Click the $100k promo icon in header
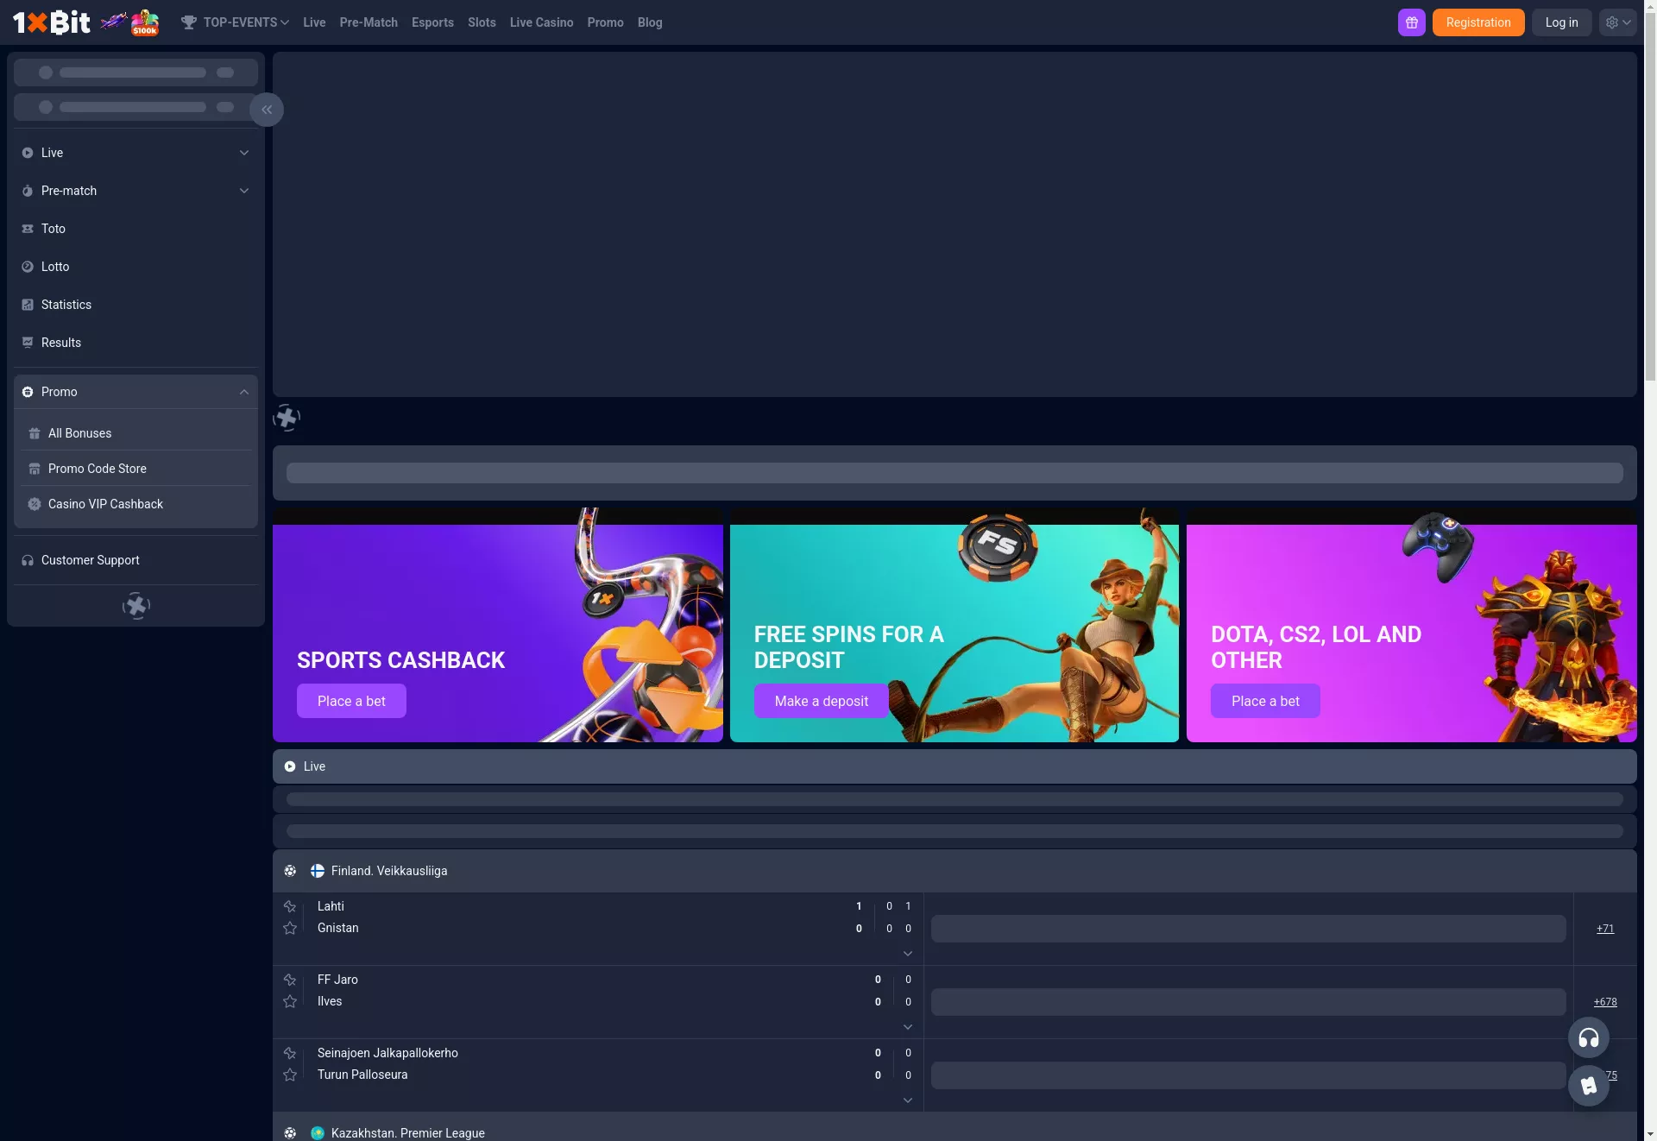The image size is (1657, 1141). (x=145, y=22)
